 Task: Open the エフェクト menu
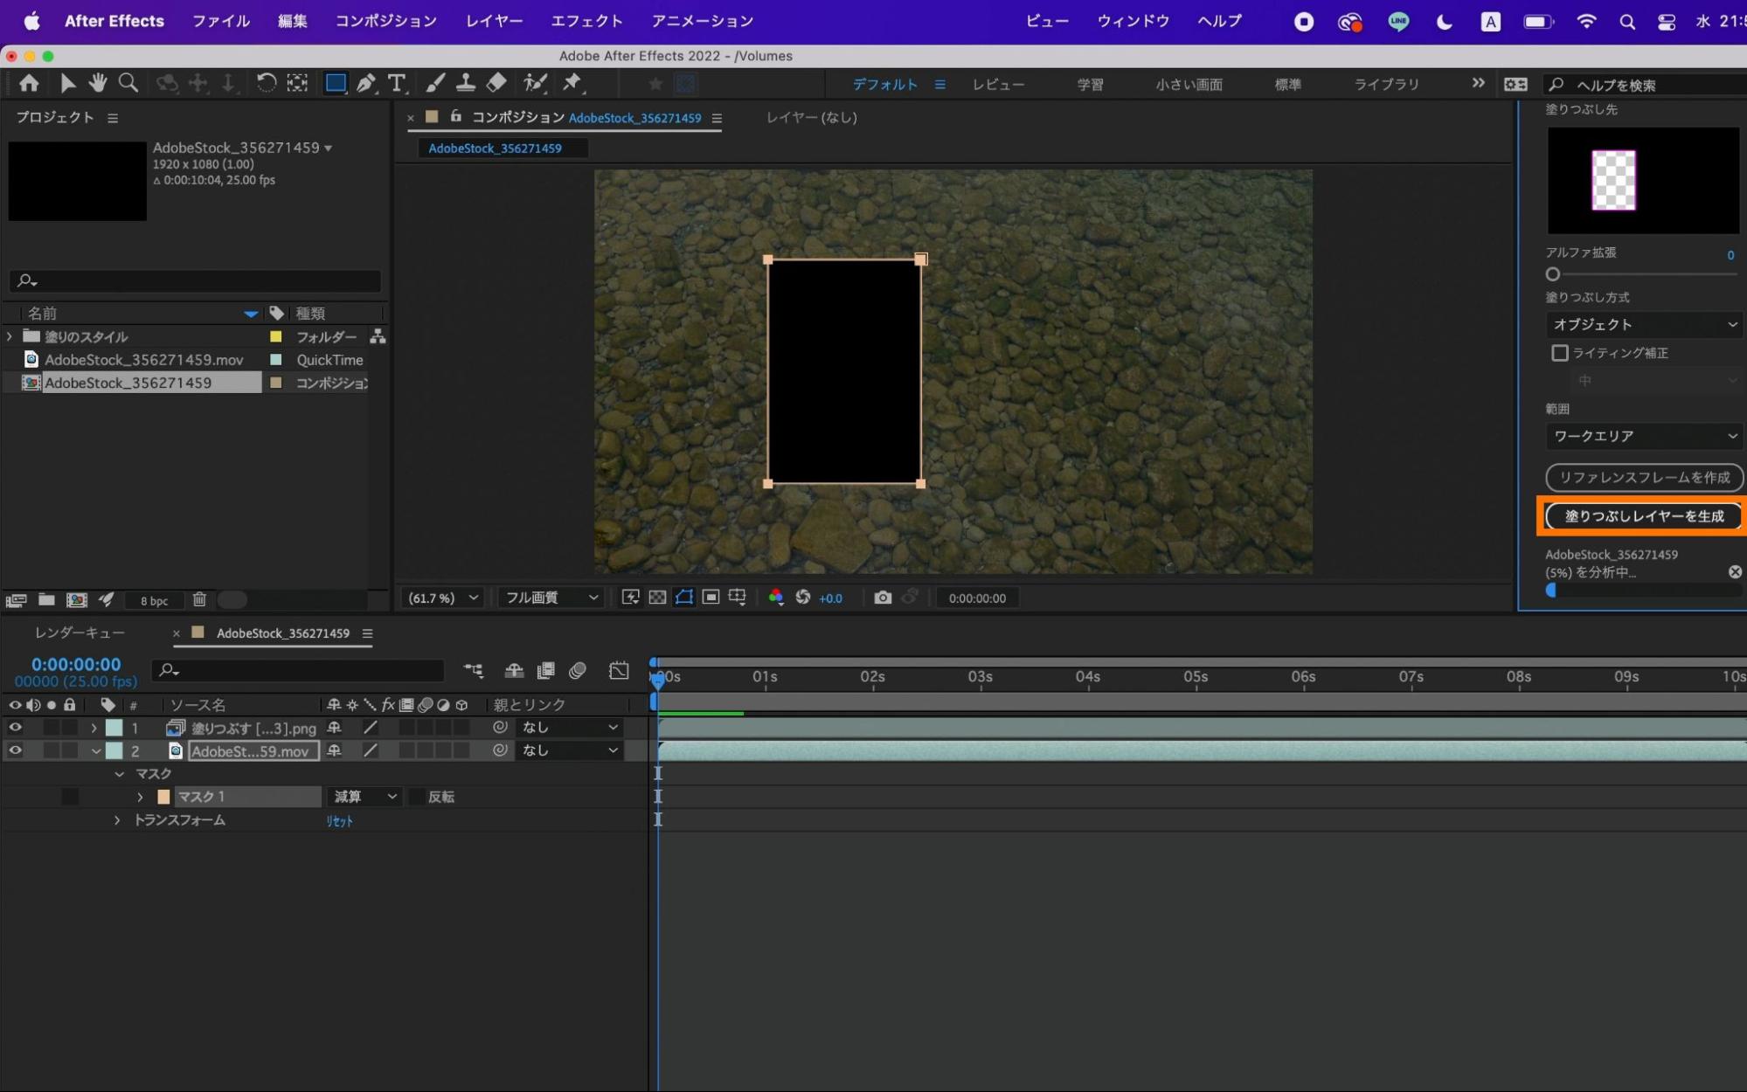coord(586,21)
